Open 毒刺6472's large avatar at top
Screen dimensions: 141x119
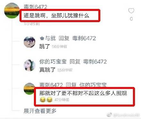12,11
